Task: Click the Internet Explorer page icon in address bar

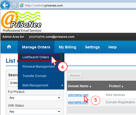Action: point(21,5)
